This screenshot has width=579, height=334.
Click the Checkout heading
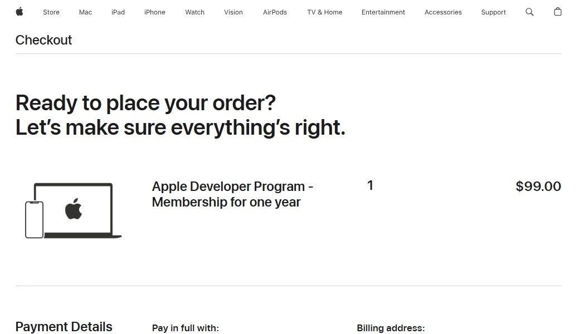pos(43,40)
